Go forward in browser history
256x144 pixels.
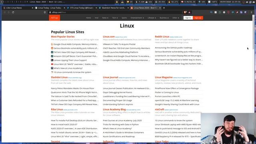[9, 12]
